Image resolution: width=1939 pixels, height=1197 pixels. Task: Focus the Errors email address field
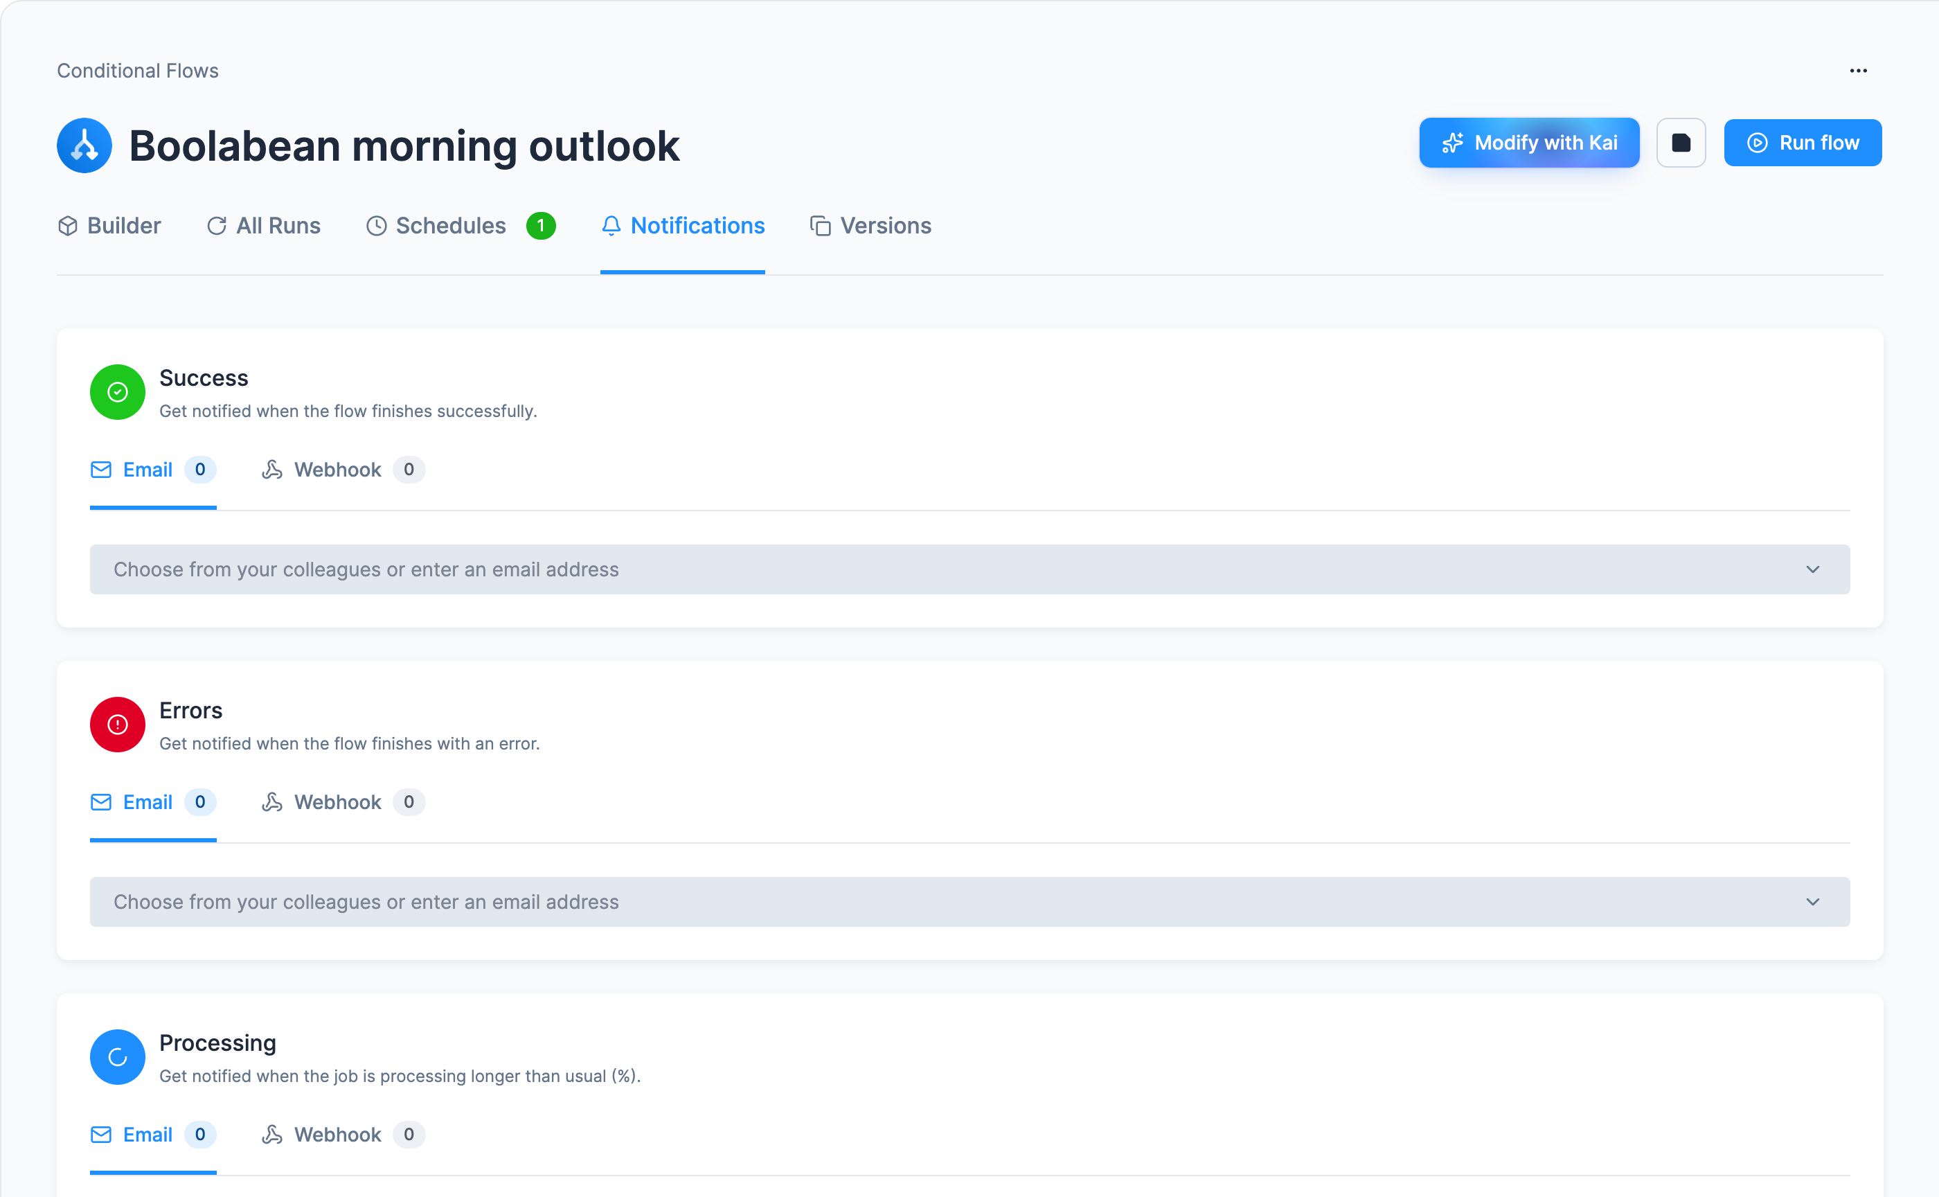click(970, 902)
